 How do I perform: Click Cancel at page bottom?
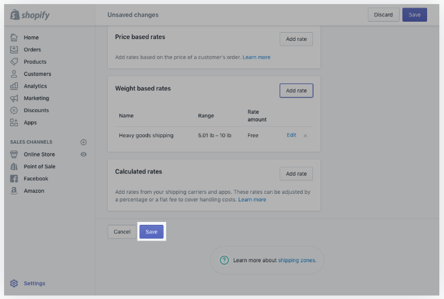tap(122, 232)
